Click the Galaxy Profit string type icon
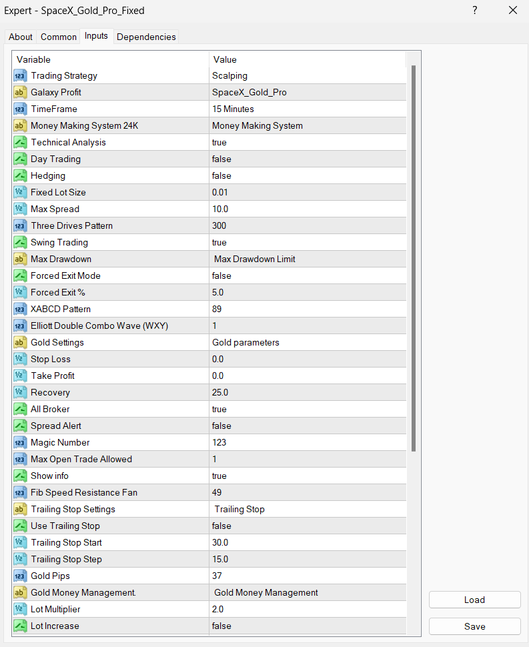This screenshot has height=647, width=529. 20,93
